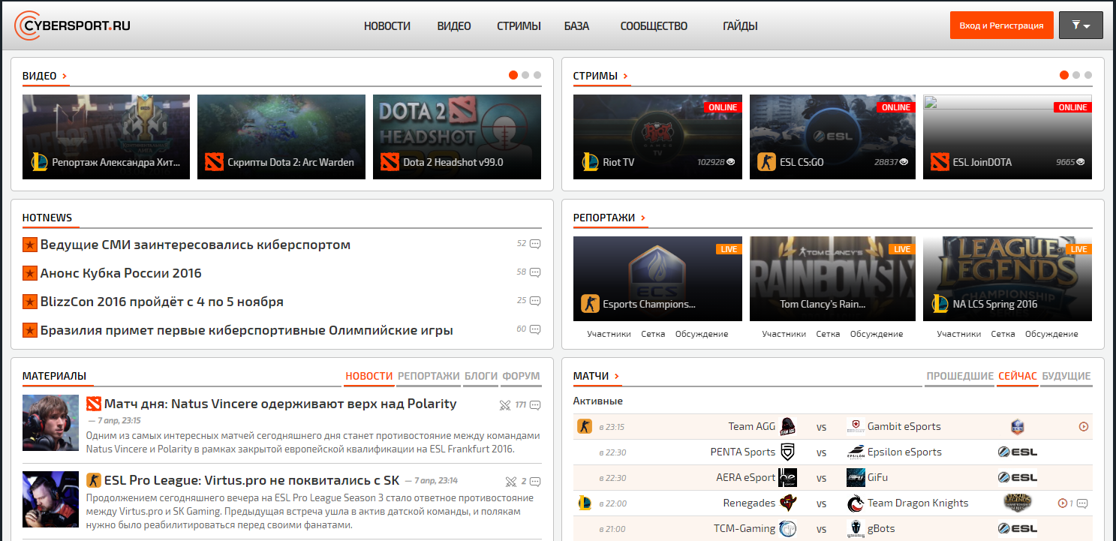Expand the РЕПОРТАЖИ section arrow
Image resolution: width=1116 pixels, height=541 pixels.
coord(644,218)
